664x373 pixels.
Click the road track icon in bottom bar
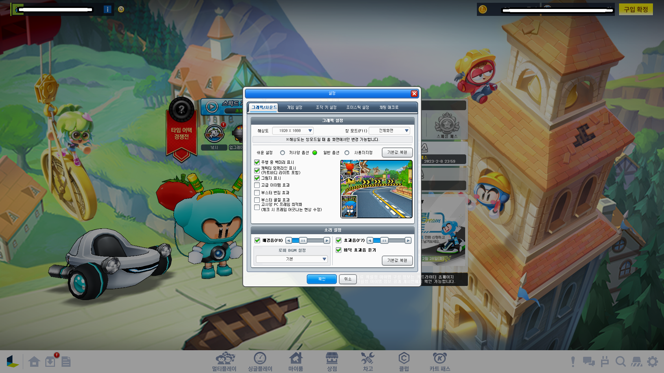(636, 362)
